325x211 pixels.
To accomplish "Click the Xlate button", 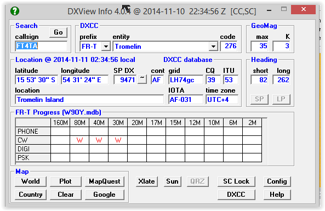I will tap(146, 181).
